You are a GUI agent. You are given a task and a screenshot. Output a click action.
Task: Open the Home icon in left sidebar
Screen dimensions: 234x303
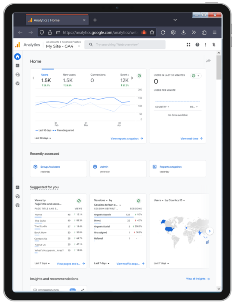[x=18, y=57]
